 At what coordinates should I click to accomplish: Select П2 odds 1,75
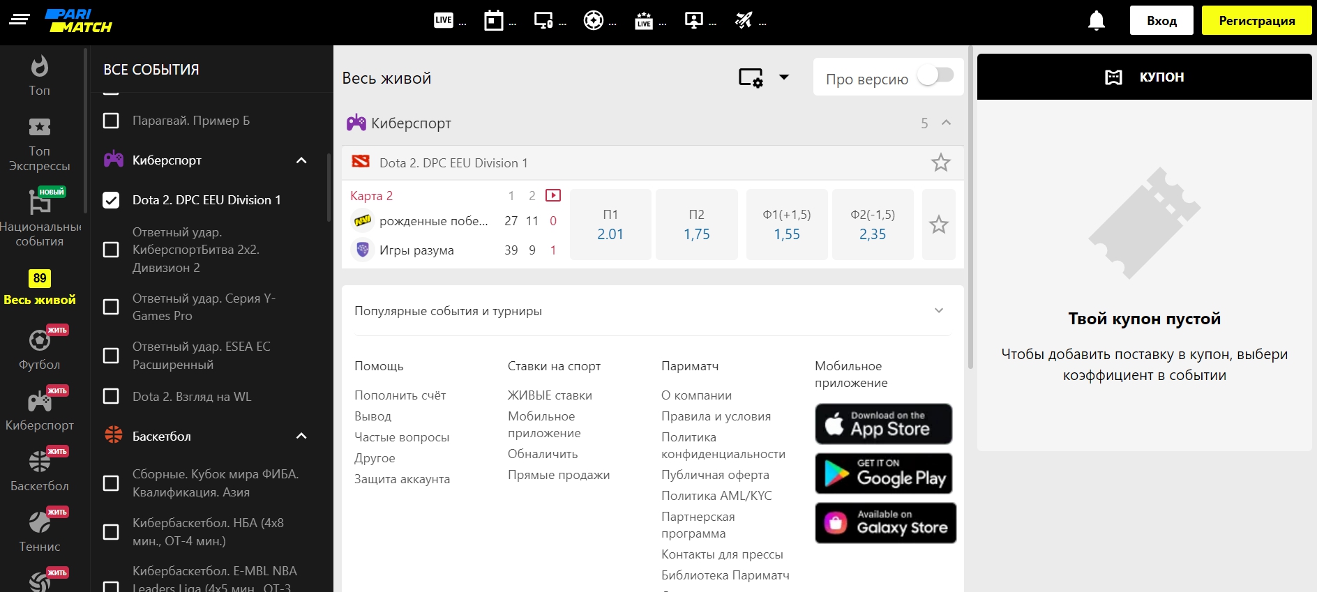697,225
